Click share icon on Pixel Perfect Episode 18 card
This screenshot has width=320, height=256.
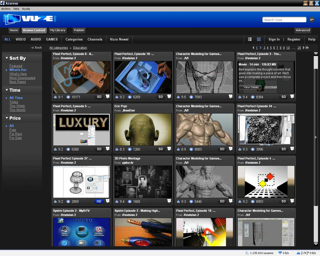pos(169,96)
